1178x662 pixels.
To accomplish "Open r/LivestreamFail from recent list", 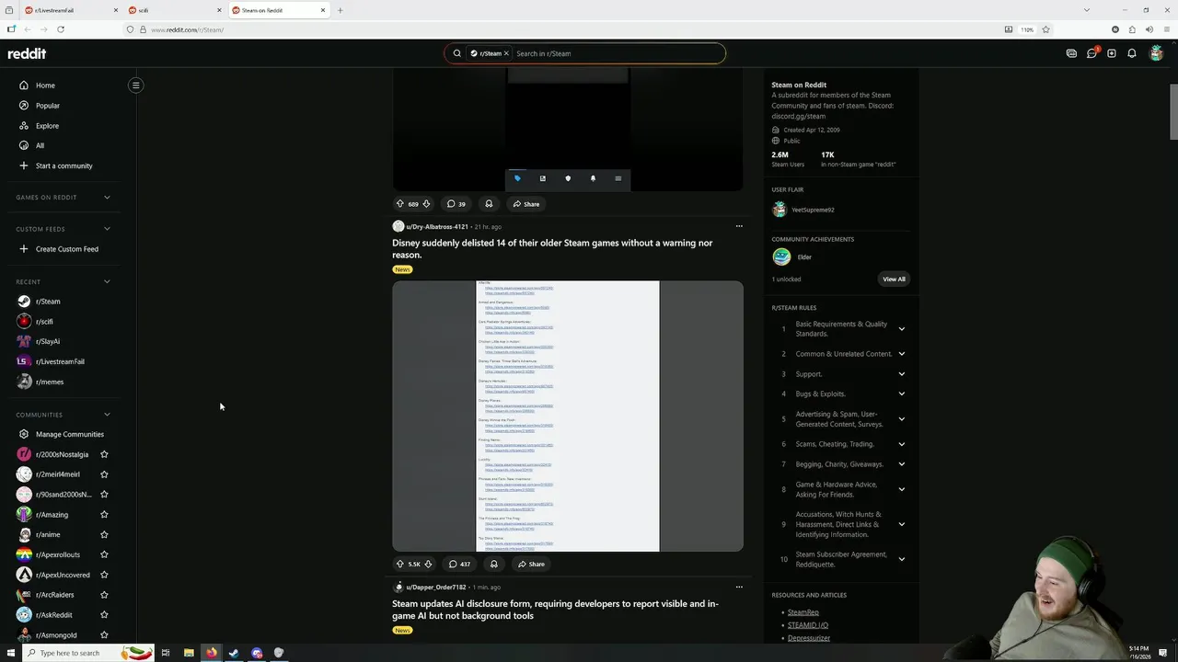I will [x=60, y=361].
